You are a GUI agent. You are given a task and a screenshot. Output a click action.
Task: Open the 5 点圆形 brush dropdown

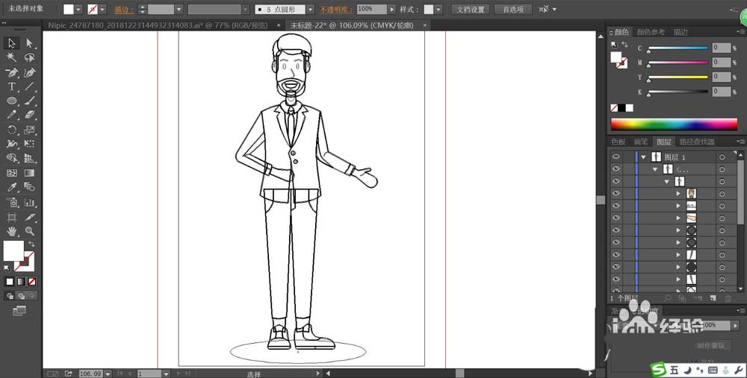click(310, 9)
